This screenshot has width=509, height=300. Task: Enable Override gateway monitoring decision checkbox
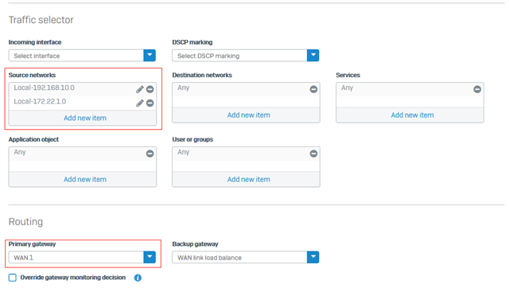coord(13,278)
